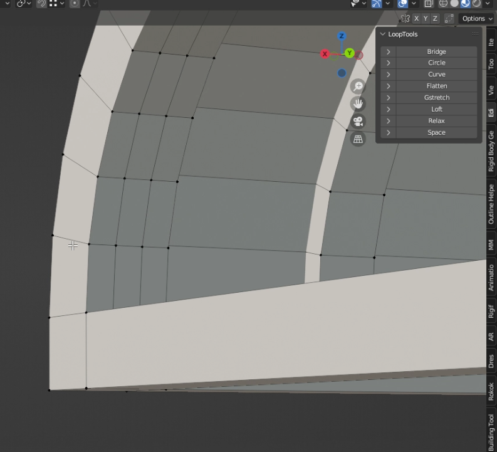The width and height of the screenshot is (497, 452).
Task: Toggle the viewport gizmos button
Action: pos(376,4)
